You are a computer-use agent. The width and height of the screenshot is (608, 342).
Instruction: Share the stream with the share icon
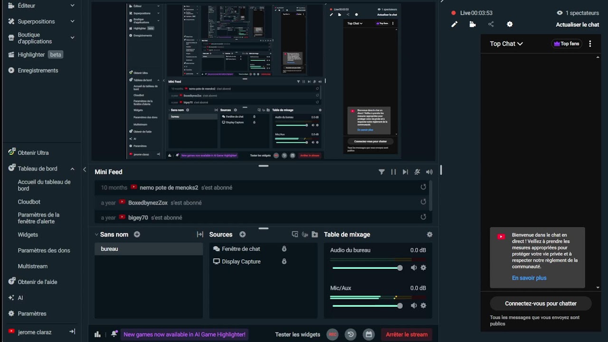(x=491, y=24)
